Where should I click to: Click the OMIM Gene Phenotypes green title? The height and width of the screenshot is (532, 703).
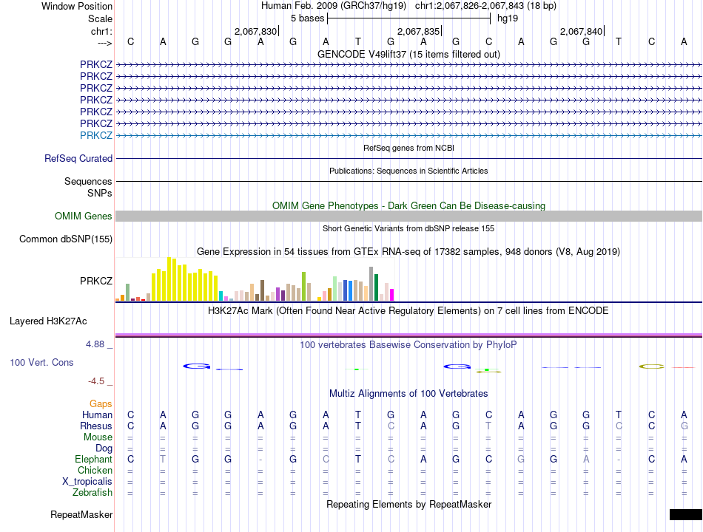coord(408,205)
